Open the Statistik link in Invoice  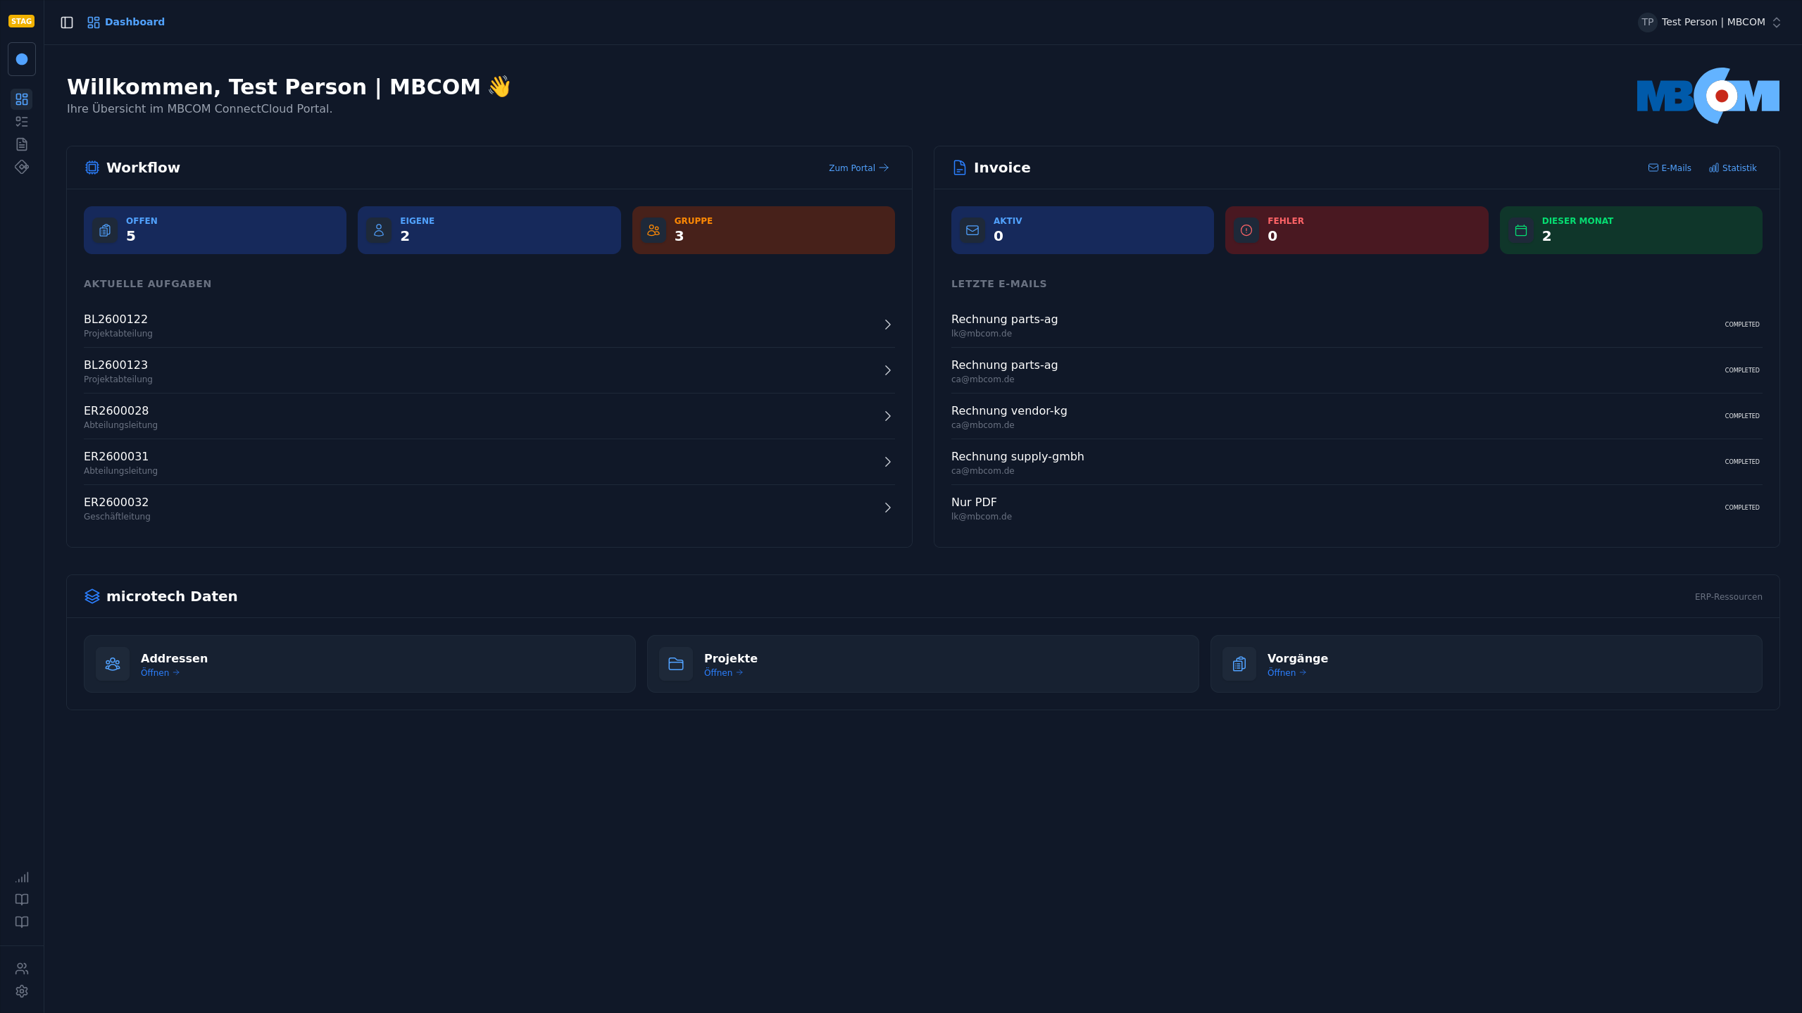coord(1733,168)
